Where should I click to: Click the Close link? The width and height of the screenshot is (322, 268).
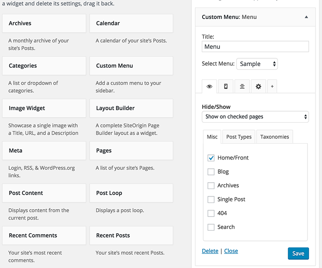coord(231,251)
